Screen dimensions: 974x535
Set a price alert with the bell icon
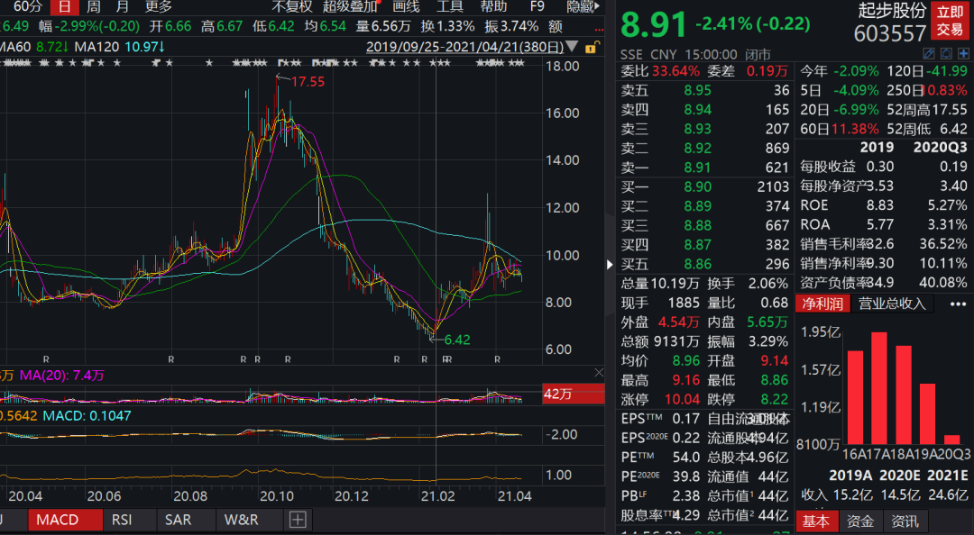click(x=946, y=54)
